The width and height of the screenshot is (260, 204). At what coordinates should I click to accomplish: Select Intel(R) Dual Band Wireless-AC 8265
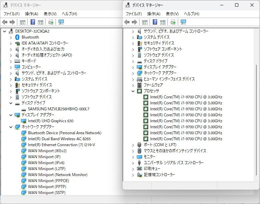point(59,139)
